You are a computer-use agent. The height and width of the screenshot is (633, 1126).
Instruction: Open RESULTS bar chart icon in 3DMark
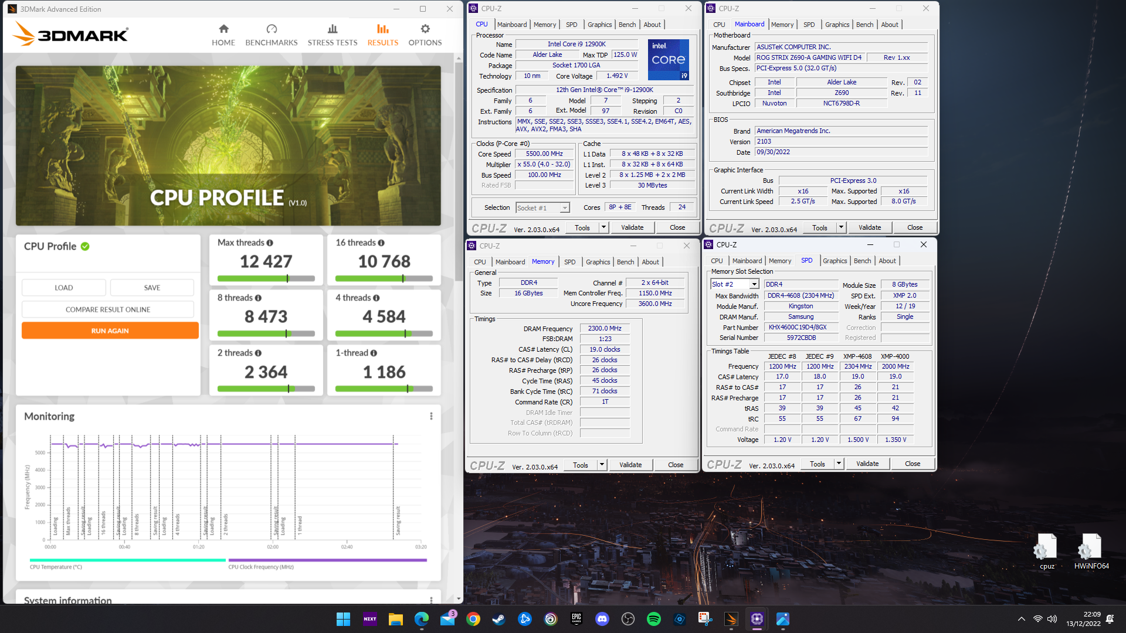[383, 29]
